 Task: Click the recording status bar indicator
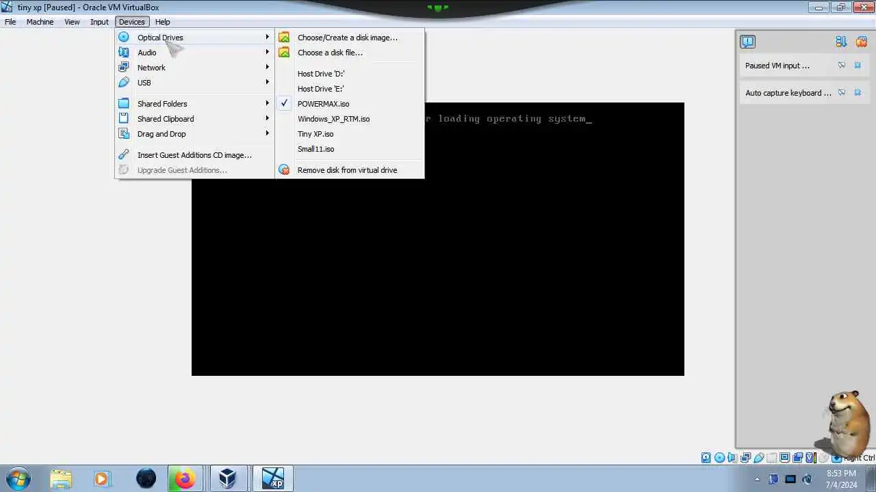[x=797, y=458]
